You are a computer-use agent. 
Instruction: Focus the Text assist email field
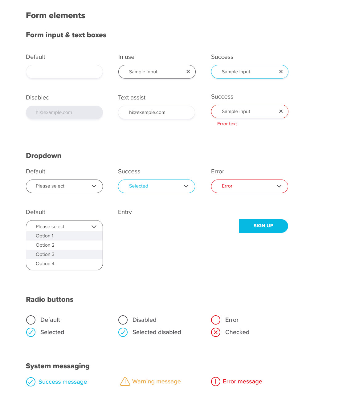coord(157,112)
